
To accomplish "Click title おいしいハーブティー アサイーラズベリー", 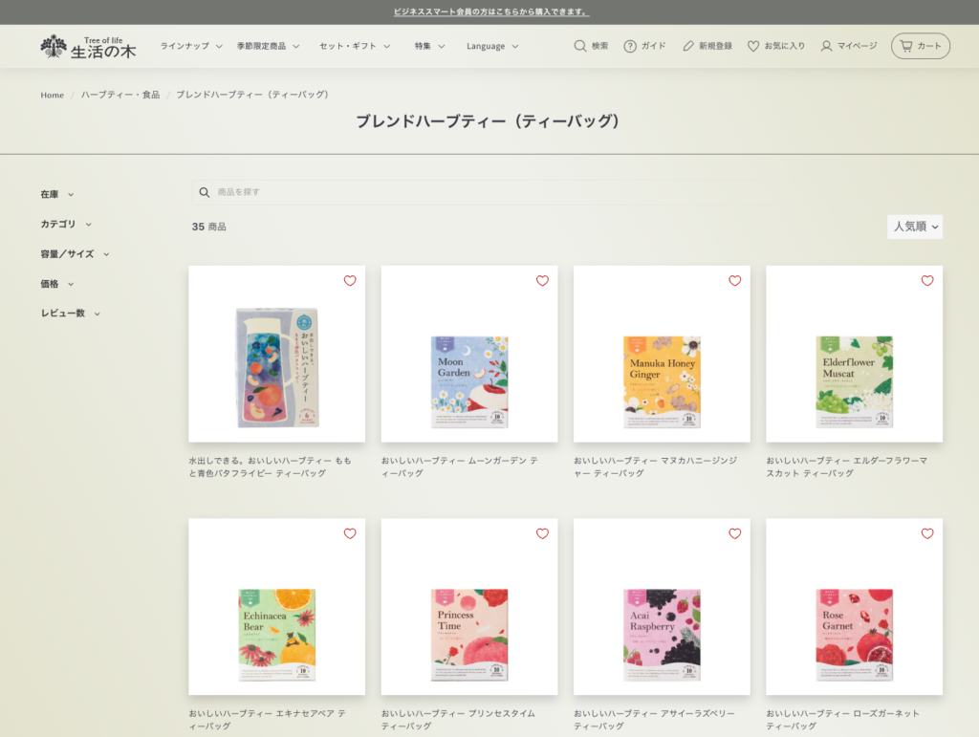I will (x=654, y=720).
